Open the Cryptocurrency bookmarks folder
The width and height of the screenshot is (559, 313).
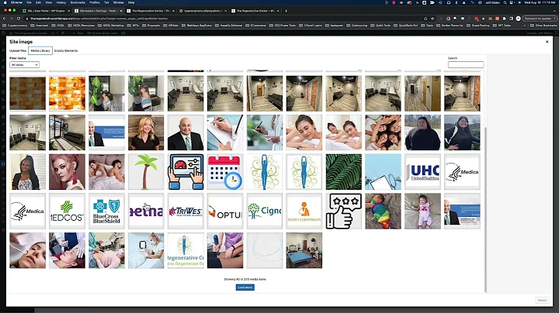pyautogui.click(x=15, y=26)
